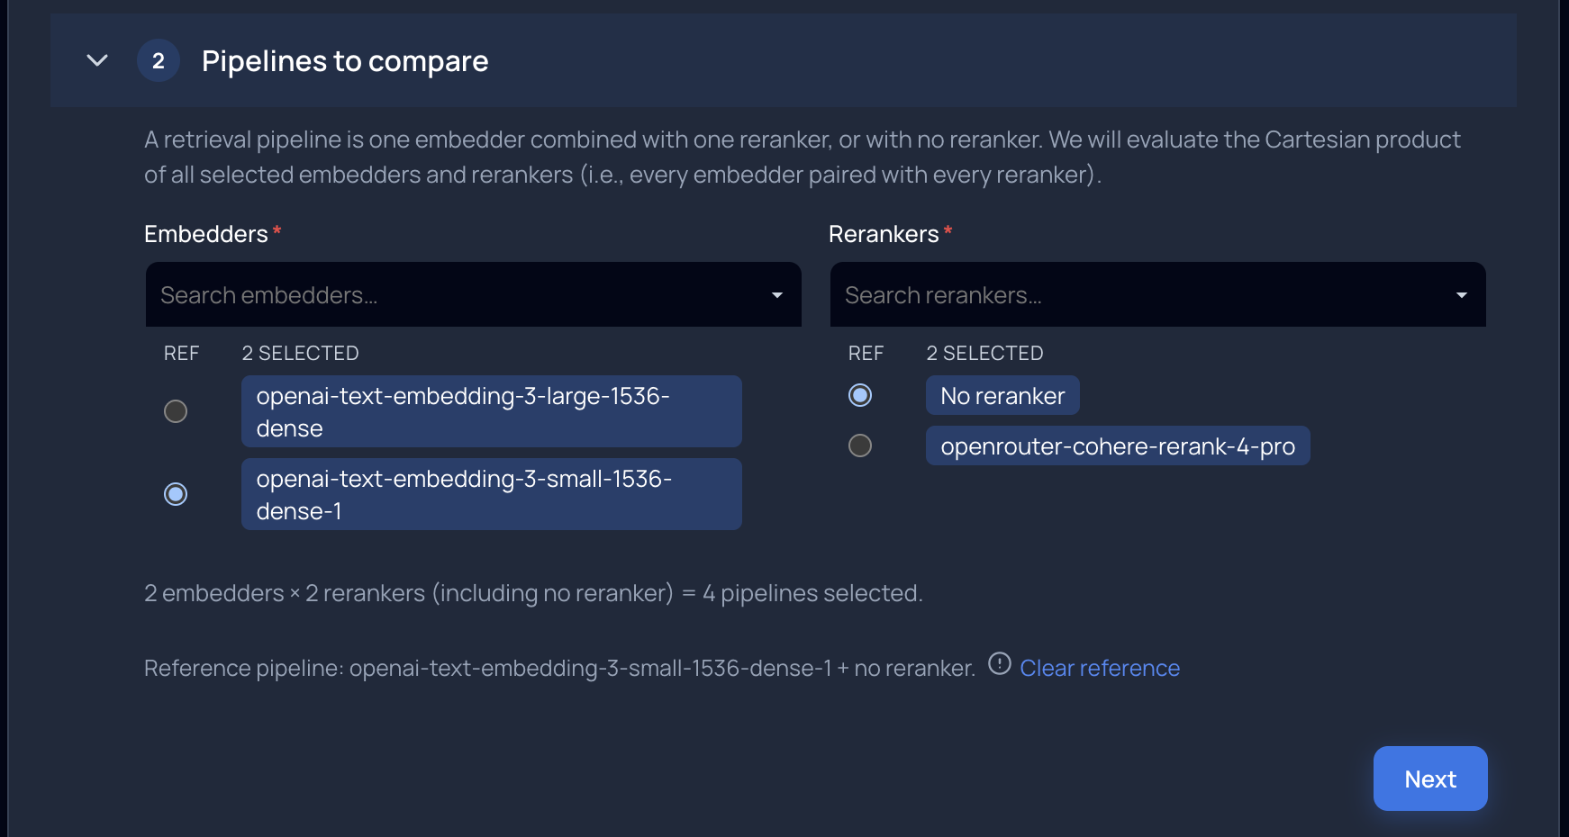Click the Rerankers field label

coord(884,234)
